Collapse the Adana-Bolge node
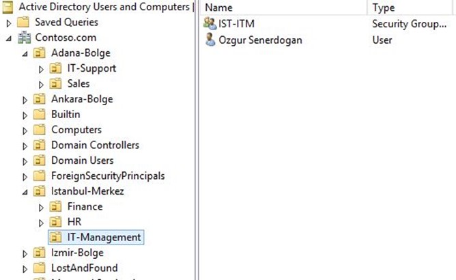The height and width of the screenshot is (280, 456). 25,54
